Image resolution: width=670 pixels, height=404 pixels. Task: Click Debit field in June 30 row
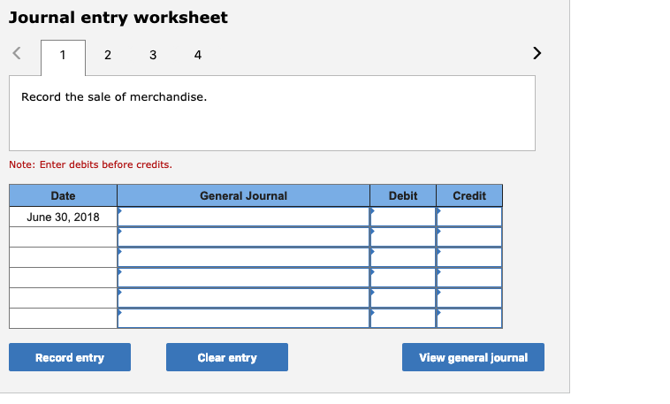pos(403,217)
